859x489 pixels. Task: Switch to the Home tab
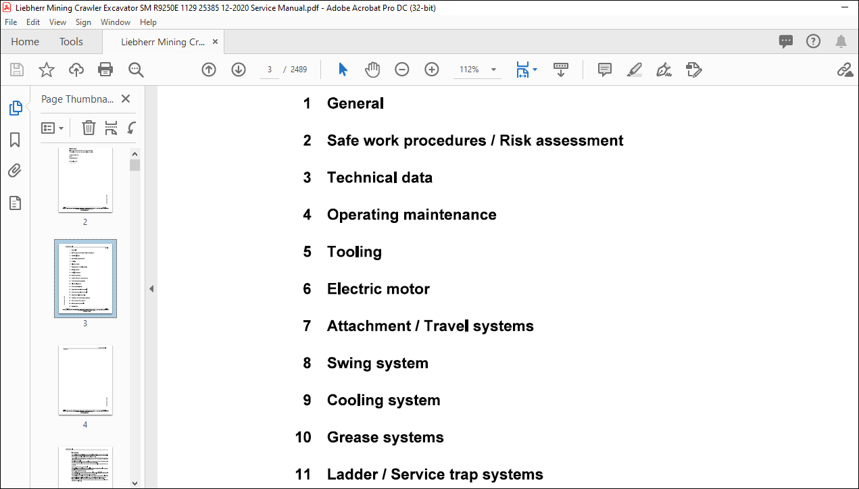tap(25, 42)
